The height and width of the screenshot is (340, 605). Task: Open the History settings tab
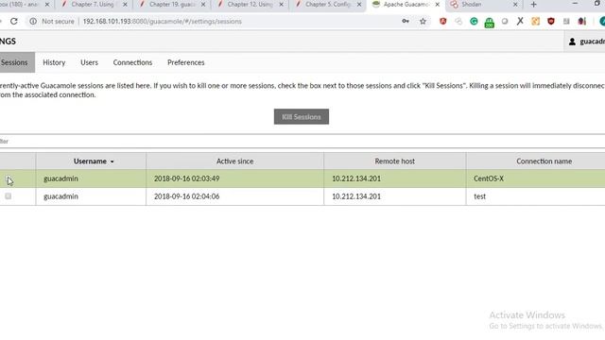(x=54, y=62)
